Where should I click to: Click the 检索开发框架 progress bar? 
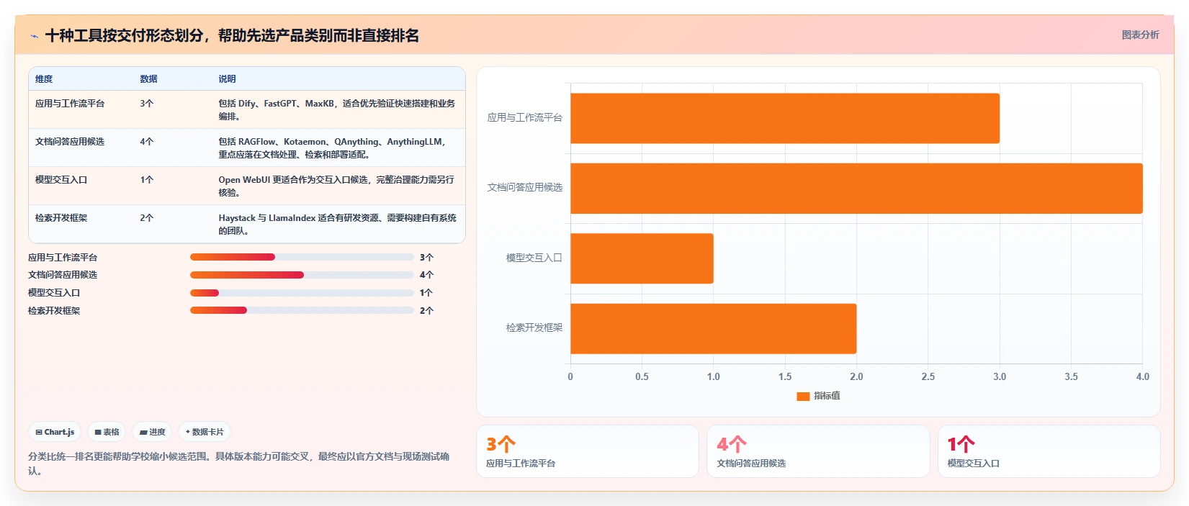point(302,310)
